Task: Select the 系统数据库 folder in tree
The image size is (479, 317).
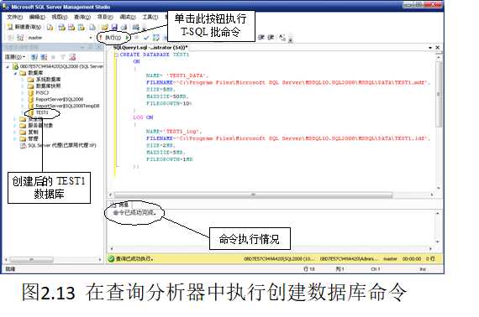Action: 48,80
